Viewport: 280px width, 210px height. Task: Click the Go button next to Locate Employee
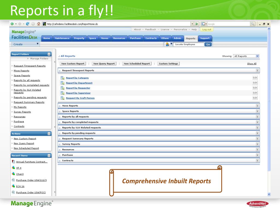point(208,45)
